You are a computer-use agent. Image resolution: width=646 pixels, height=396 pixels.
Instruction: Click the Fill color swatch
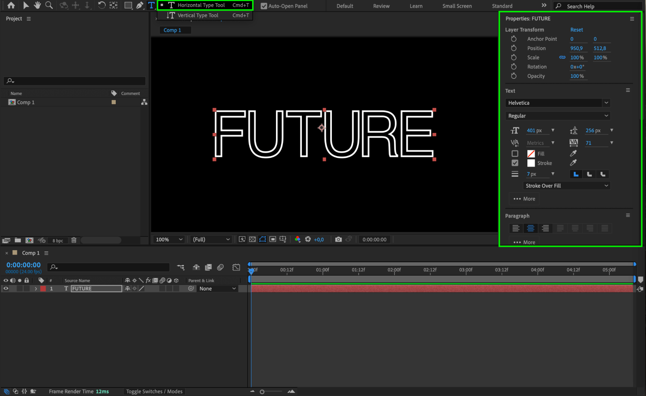pos(531,154)
